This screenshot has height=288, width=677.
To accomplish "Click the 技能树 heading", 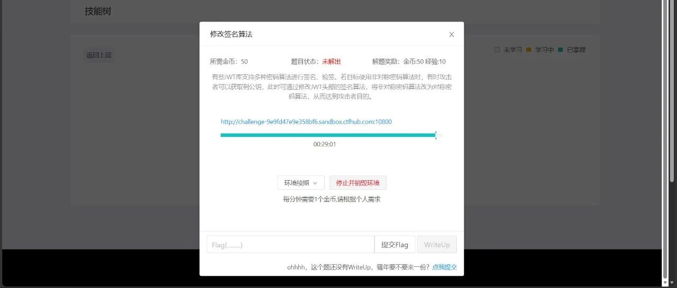I will [98, 11].
